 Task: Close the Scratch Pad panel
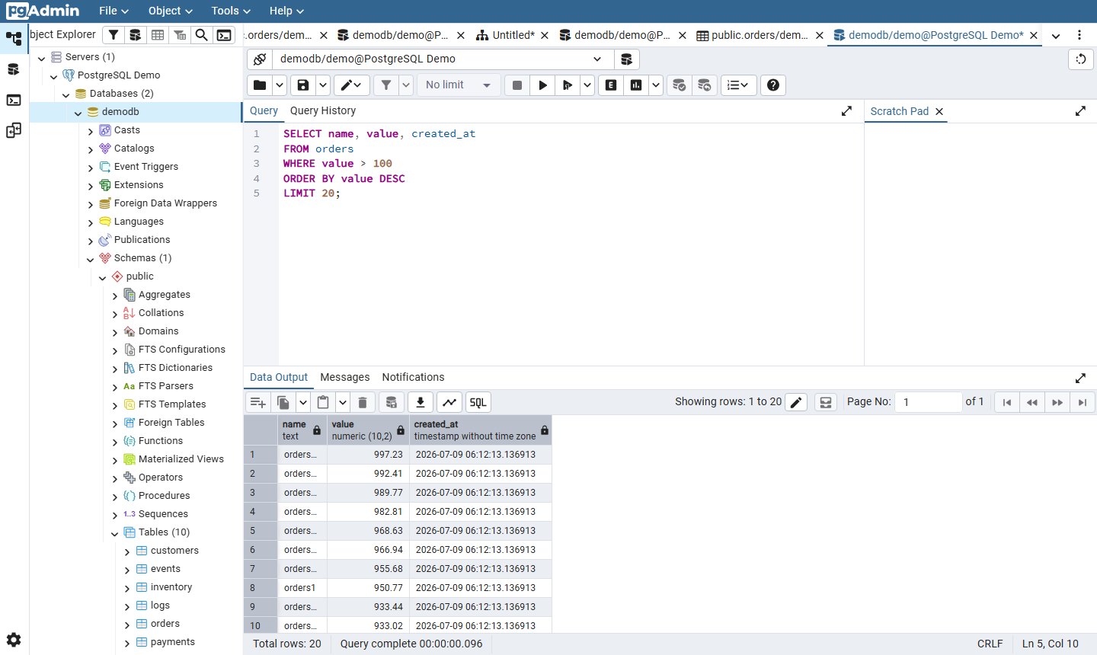coord(939,111)
